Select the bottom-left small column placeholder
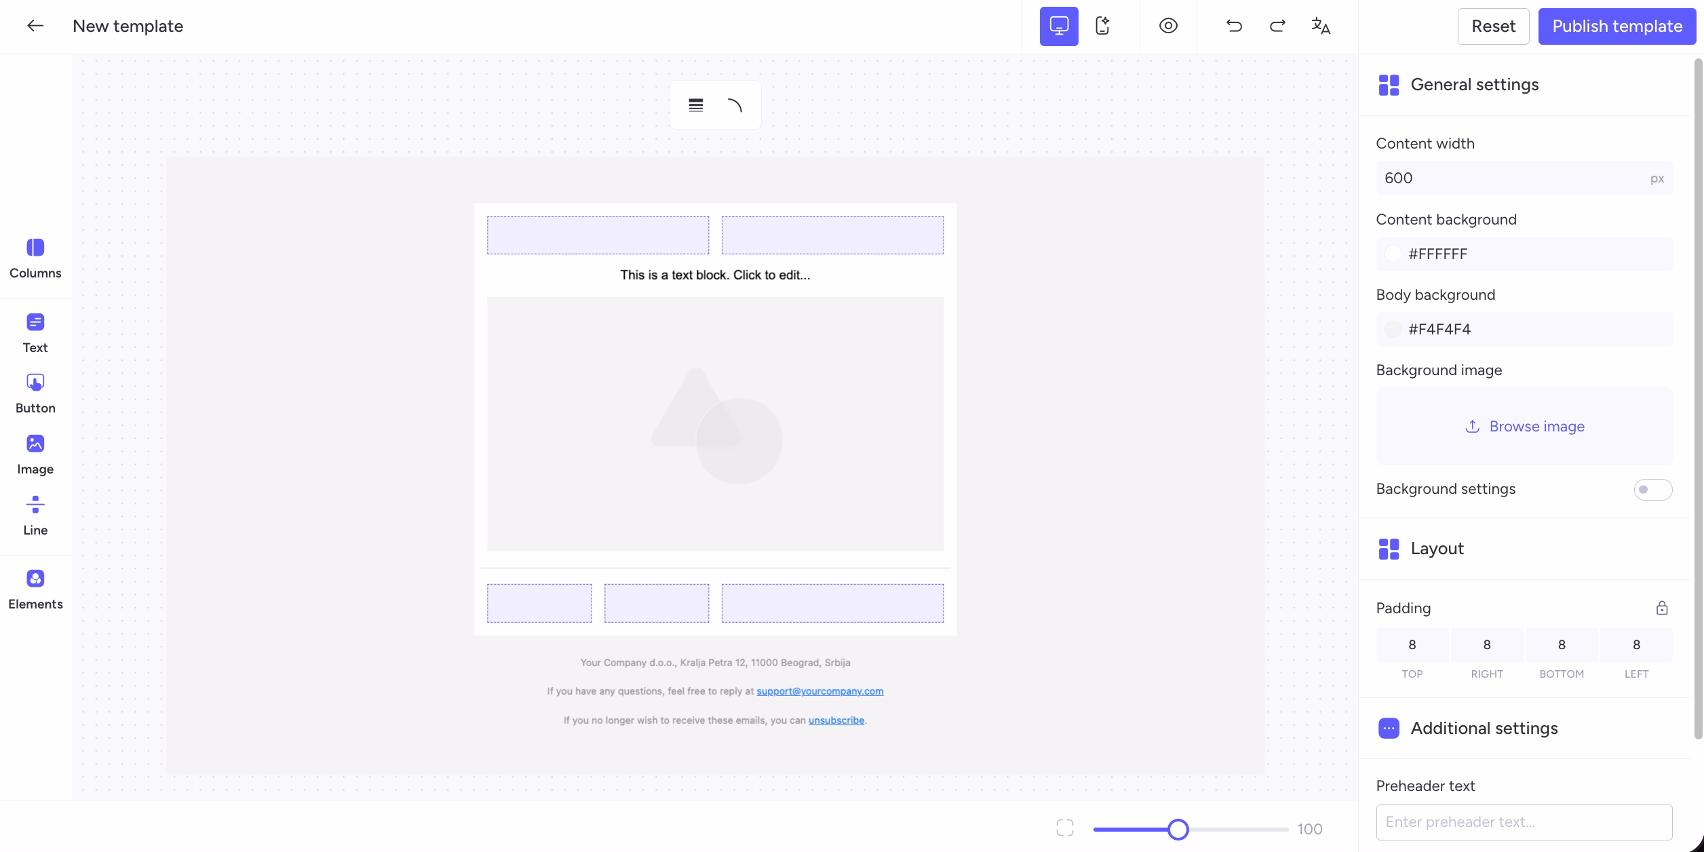This screenshot has height=852, width=1704. (x=539, y=603)
